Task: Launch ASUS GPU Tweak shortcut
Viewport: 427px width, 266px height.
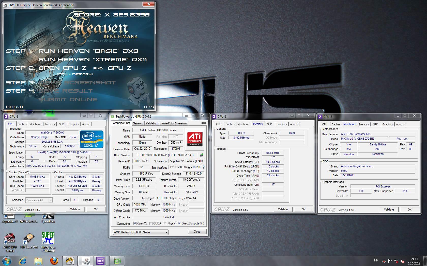Action: point(10,243)
